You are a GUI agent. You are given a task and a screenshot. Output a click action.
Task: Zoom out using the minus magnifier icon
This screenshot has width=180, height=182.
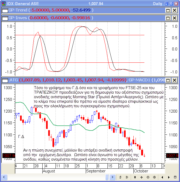coord(148,177)
